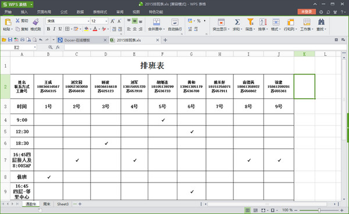The image size is (349, 214).
Task: Select column K header
Action: (x=304, y=54)
